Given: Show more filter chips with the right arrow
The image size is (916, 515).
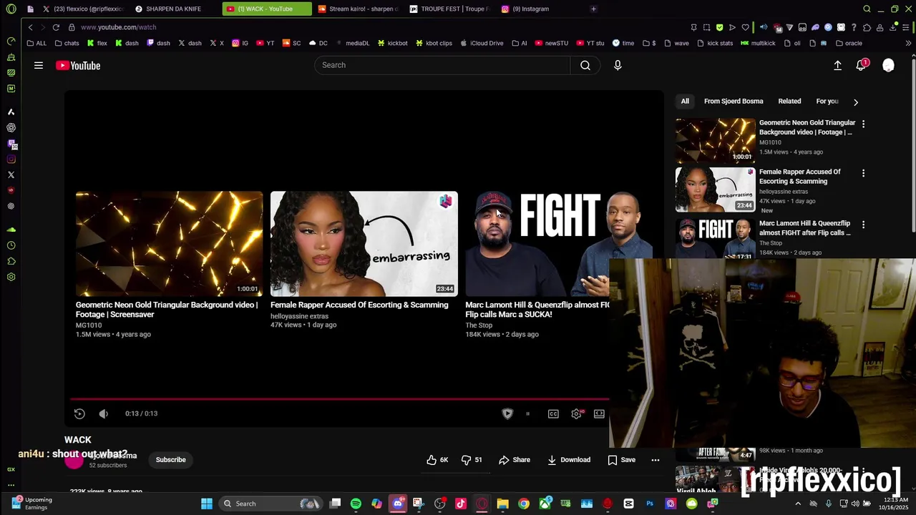Looking at the screenshot, I should pyautogui.click(x=856, y=102).
